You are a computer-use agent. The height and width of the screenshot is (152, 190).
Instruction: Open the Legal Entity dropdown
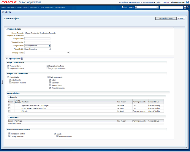coord(50,49)
